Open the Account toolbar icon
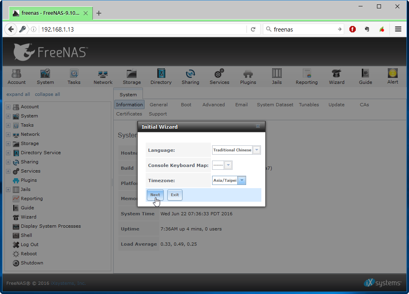The image size is (409, 294). (x=16, y=77)
